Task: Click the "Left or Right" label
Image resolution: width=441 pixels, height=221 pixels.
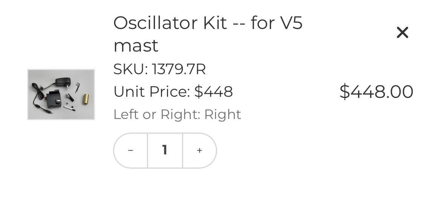Action: coord(156,114)
